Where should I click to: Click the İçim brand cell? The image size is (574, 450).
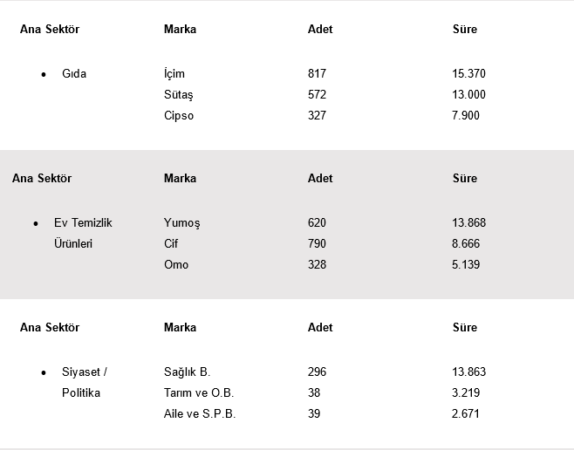coord(174,74)
